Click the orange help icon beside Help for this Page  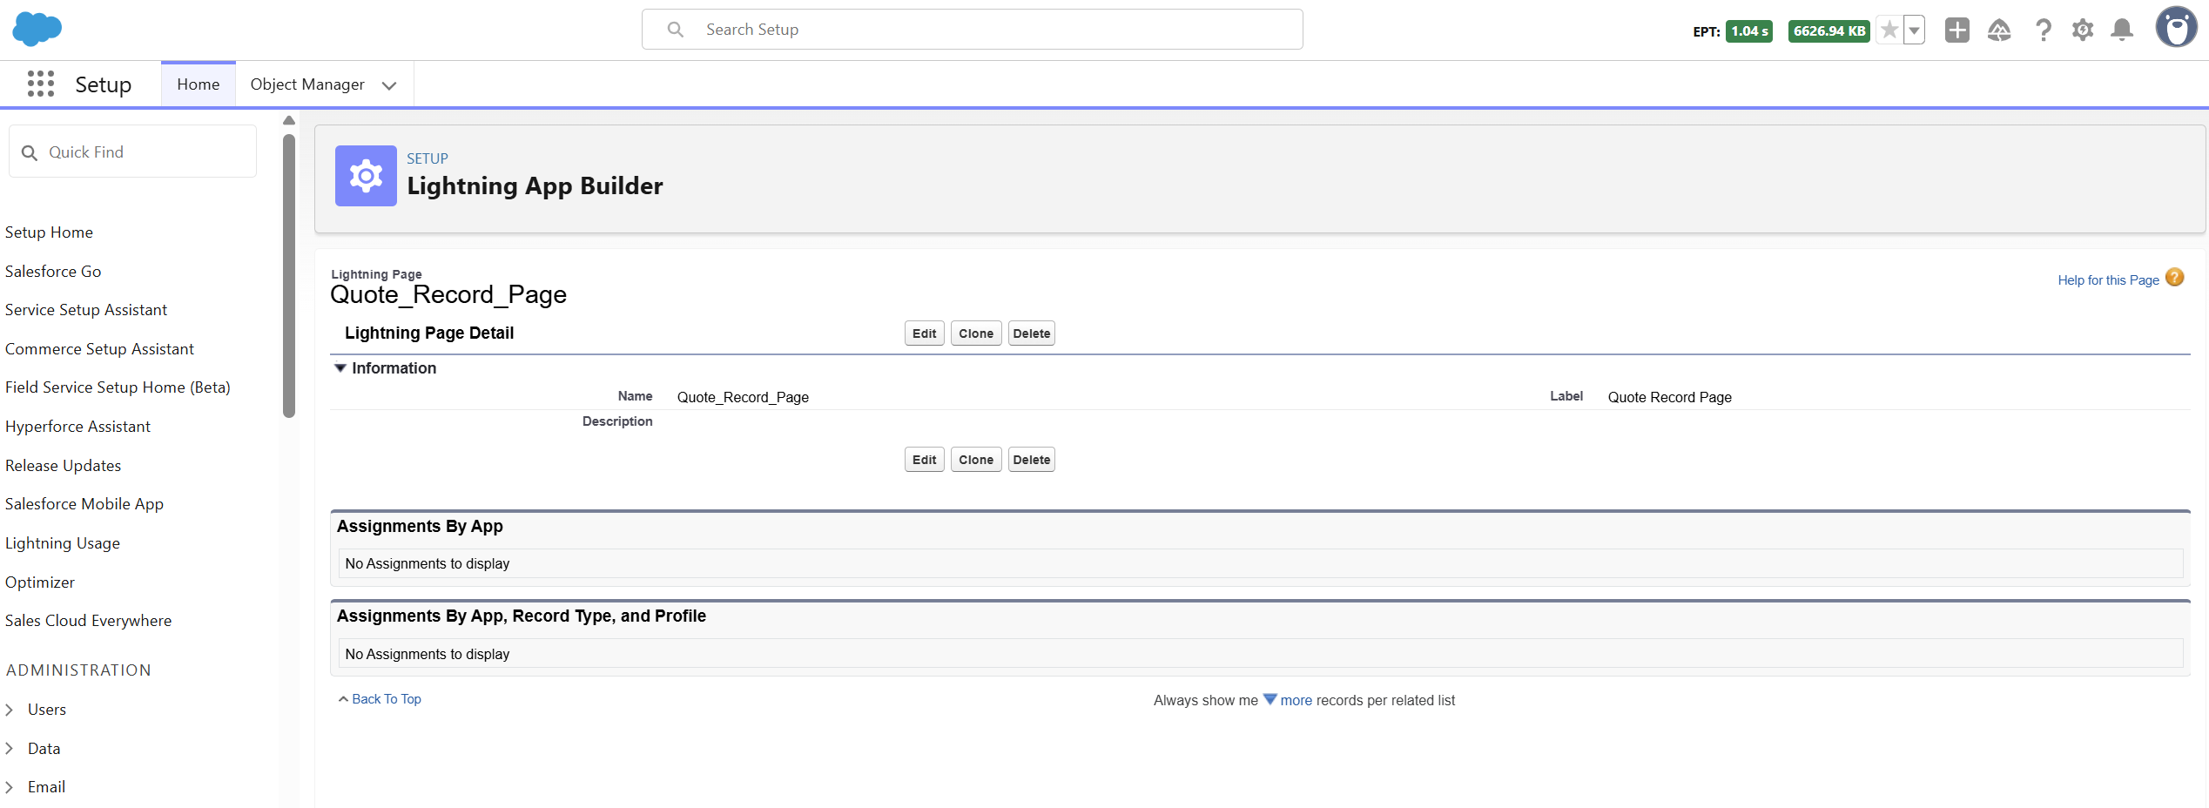pos(2174,278)
